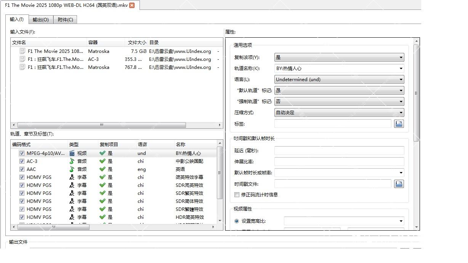Uncheck the MPEG-4p10/AVC video track checkbox
Viewport: 468px width, 263px height.
pyautogui.click(x=22, y=153)
